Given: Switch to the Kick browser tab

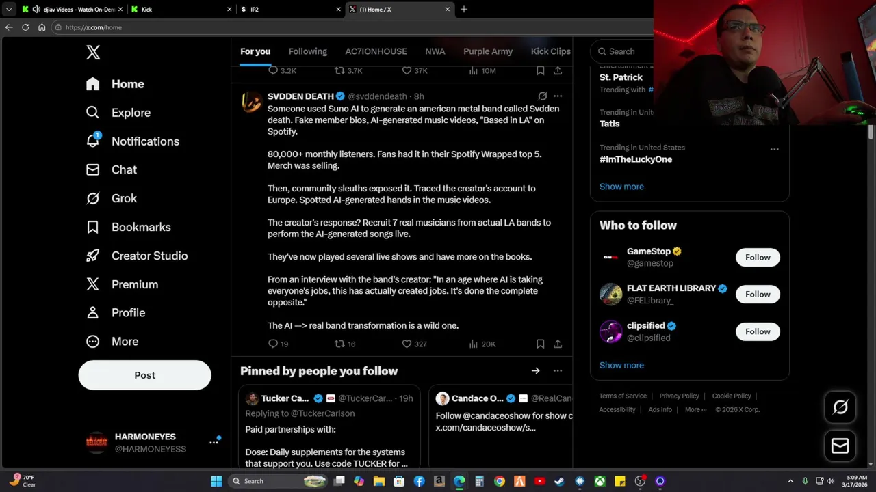Looking at the screenshot, I should [181, 9].
